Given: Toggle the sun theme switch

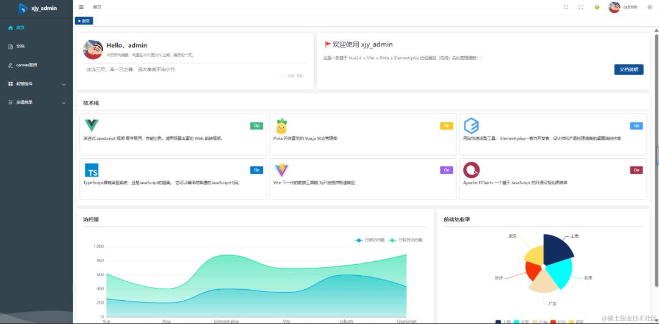Looking at the screenshot, I should point(597,7).
